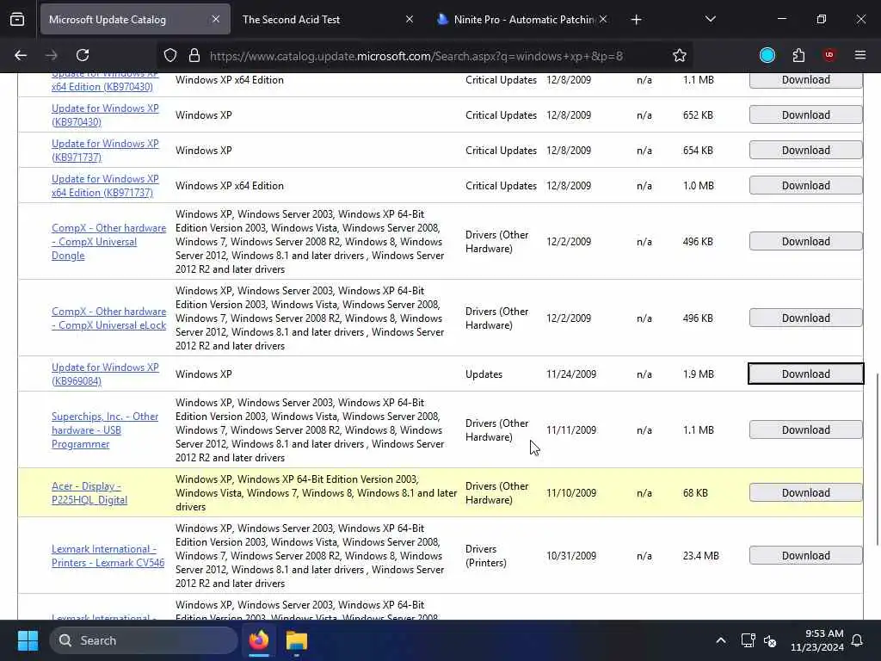
Task: Bookmark this page with star icon
Action: [x=680, y=55]
